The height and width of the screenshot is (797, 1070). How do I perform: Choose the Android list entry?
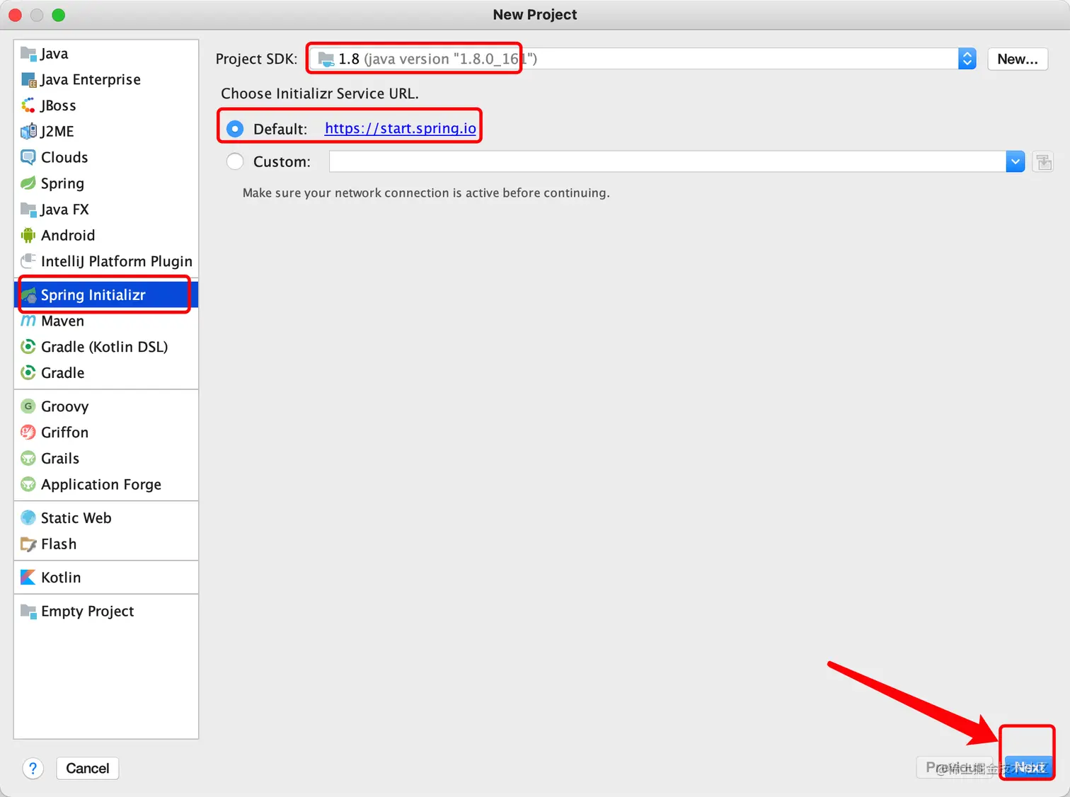point(106,235)
